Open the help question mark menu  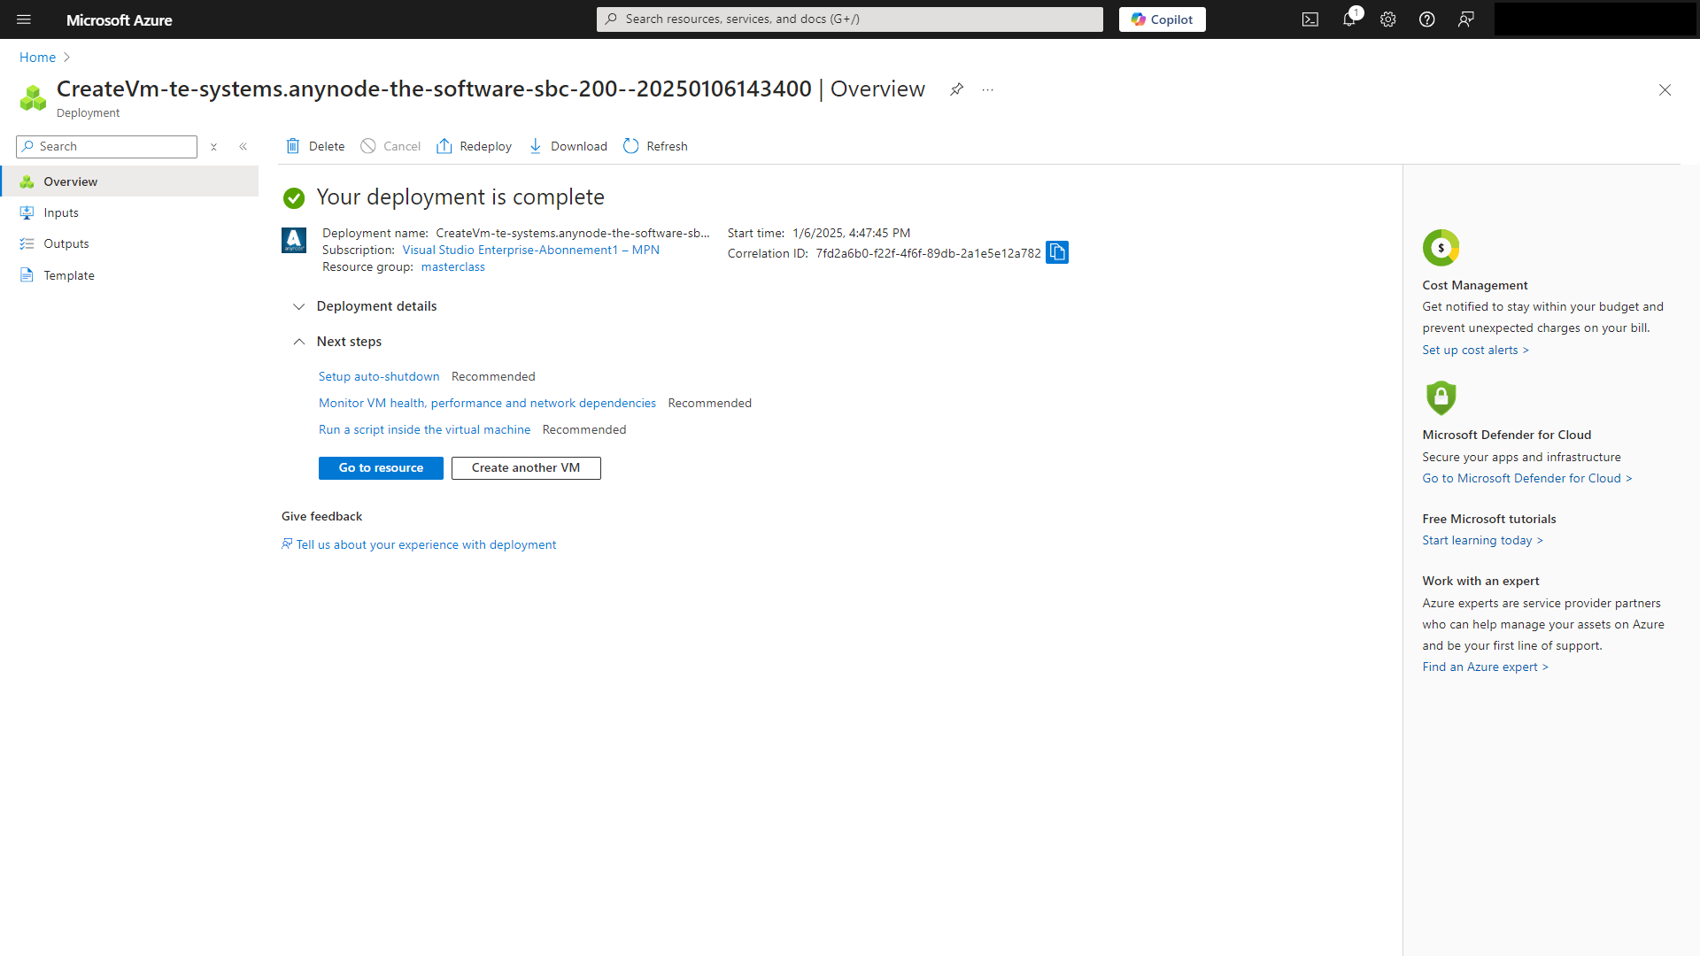(1427, 19)
